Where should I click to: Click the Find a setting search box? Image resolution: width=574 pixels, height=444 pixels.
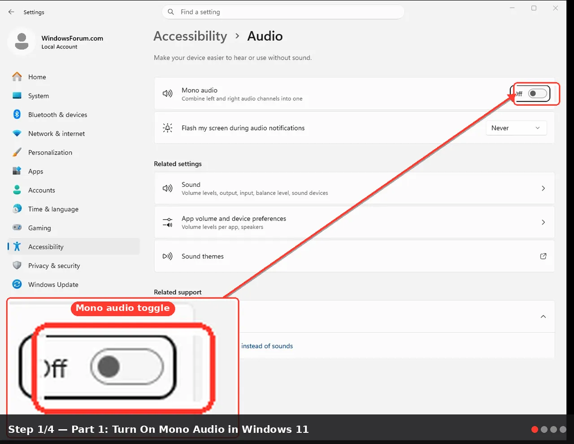(x=283, y=12)
